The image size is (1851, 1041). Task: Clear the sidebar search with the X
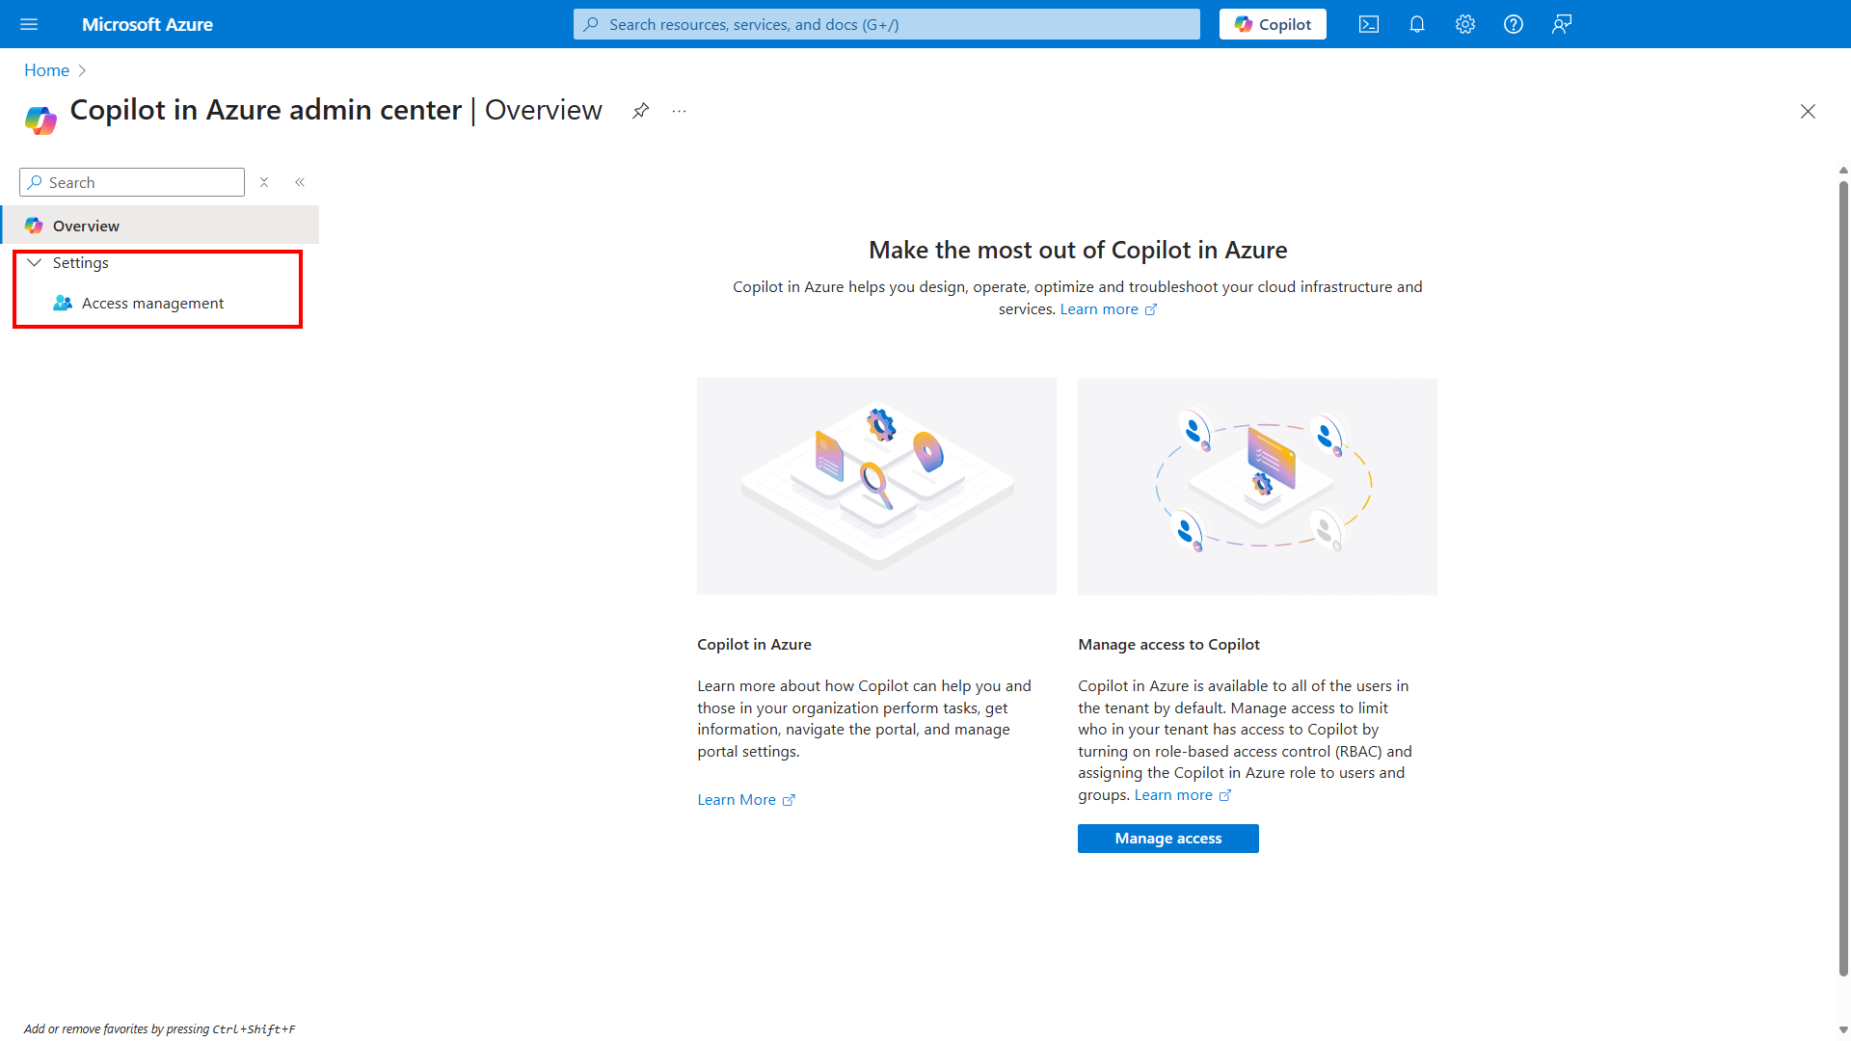coord(264,182)
